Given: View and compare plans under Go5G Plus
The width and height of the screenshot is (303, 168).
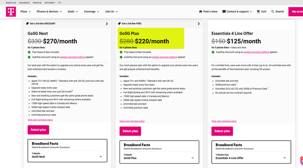Looking at the screenshot, I should [132, 121].
